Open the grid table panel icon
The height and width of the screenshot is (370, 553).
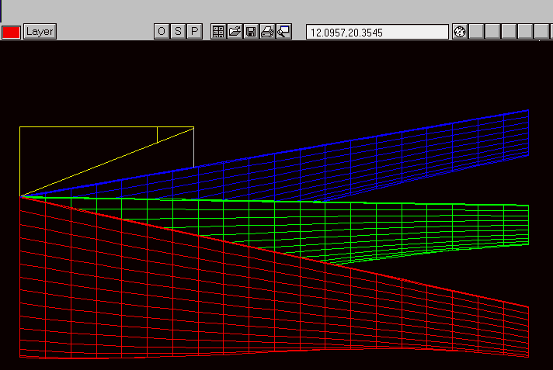coord(218,32)
